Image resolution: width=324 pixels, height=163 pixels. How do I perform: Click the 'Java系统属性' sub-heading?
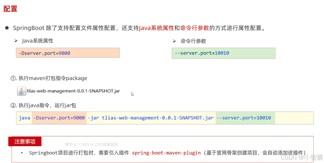click(x=38, y=41)
